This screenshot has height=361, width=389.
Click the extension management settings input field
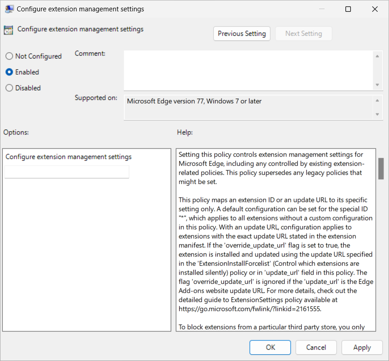click(66, 172)
